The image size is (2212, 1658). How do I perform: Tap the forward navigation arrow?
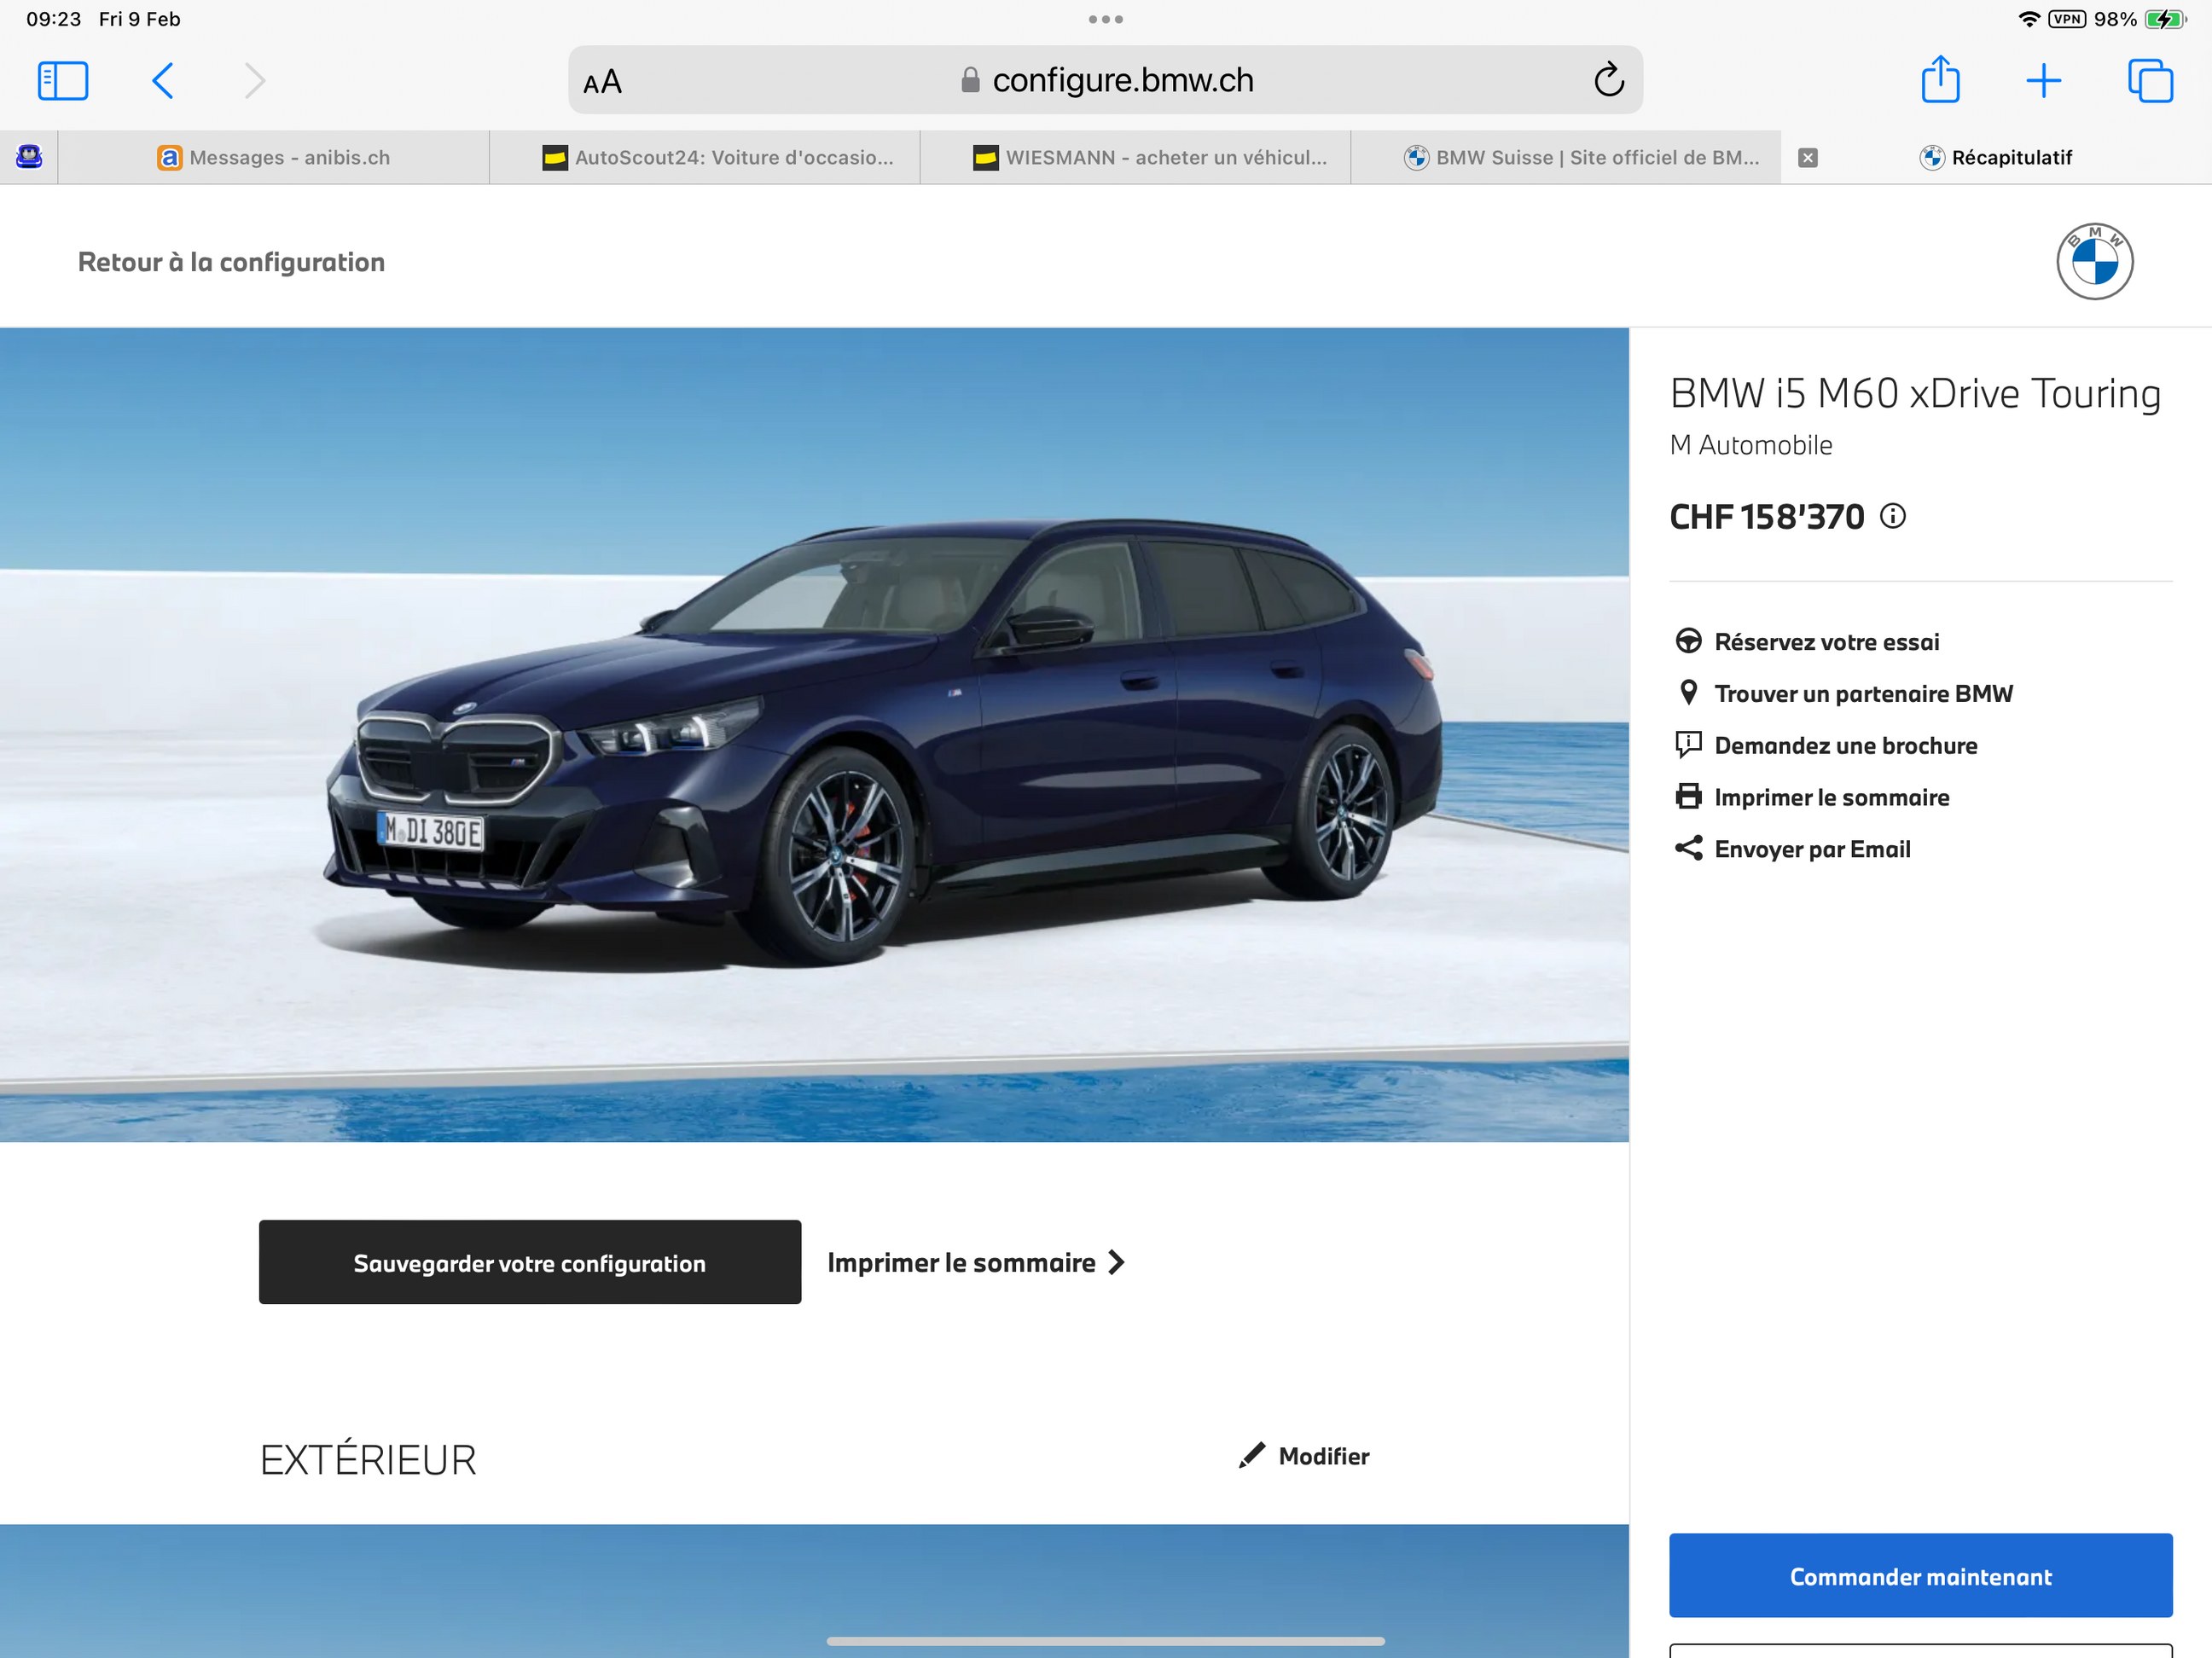(x=255, y=81)
